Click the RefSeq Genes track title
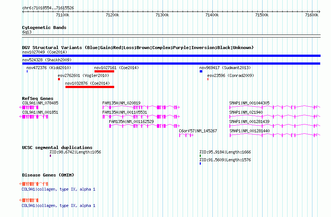 tap(38, 98)
